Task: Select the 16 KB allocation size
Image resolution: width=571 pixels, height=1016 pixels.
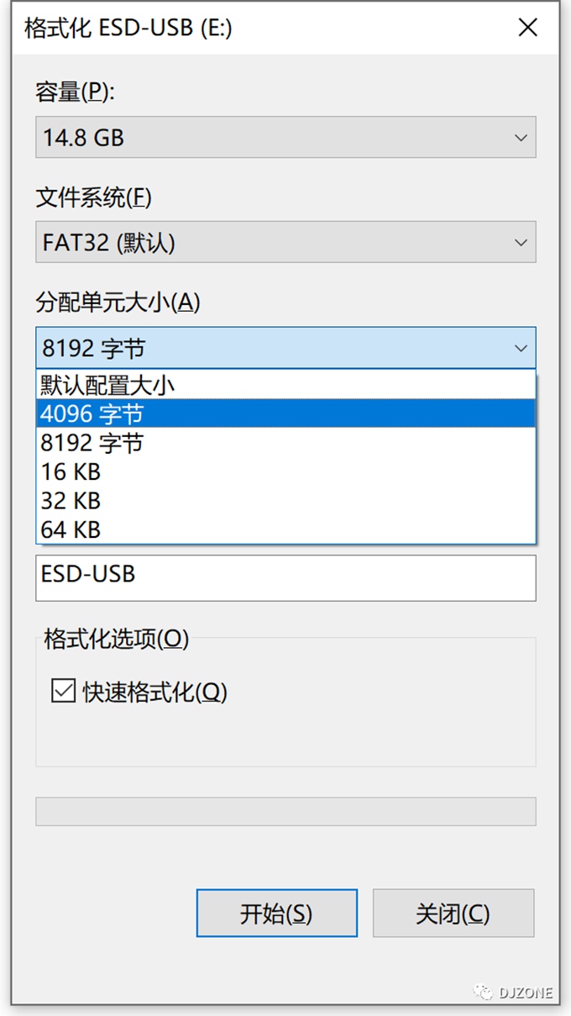Action: (x=285, y=471)
